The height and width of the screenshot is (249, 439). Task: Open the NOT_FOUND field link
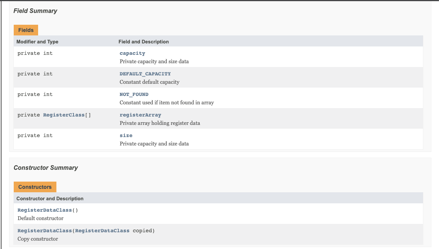[x=134, y=94]
